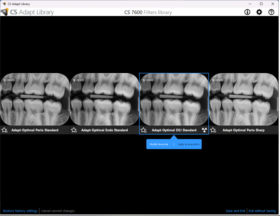Toggle favourite star for Endo Standard
This screenshot has height=216, width=280.
coord(74,130)
